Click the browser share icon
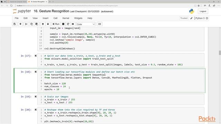This screenshot has height=124, width=221. (x=214, y=6)
